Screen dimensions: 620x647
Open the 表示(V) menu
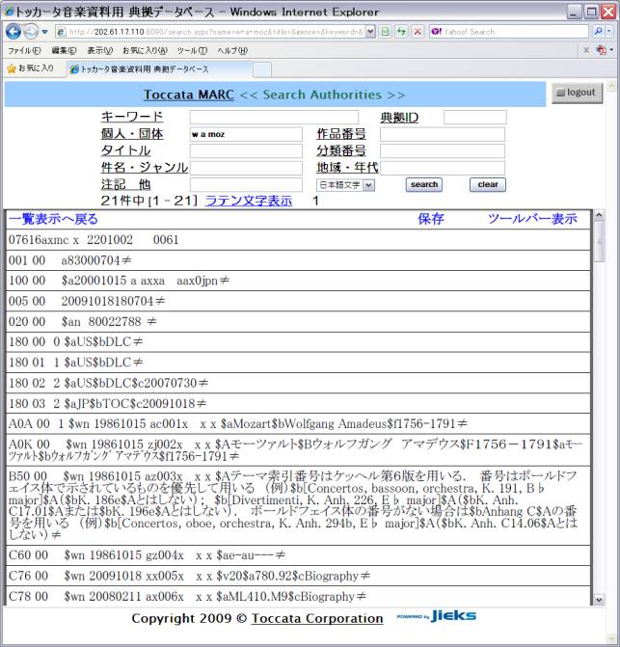(99, 51)
